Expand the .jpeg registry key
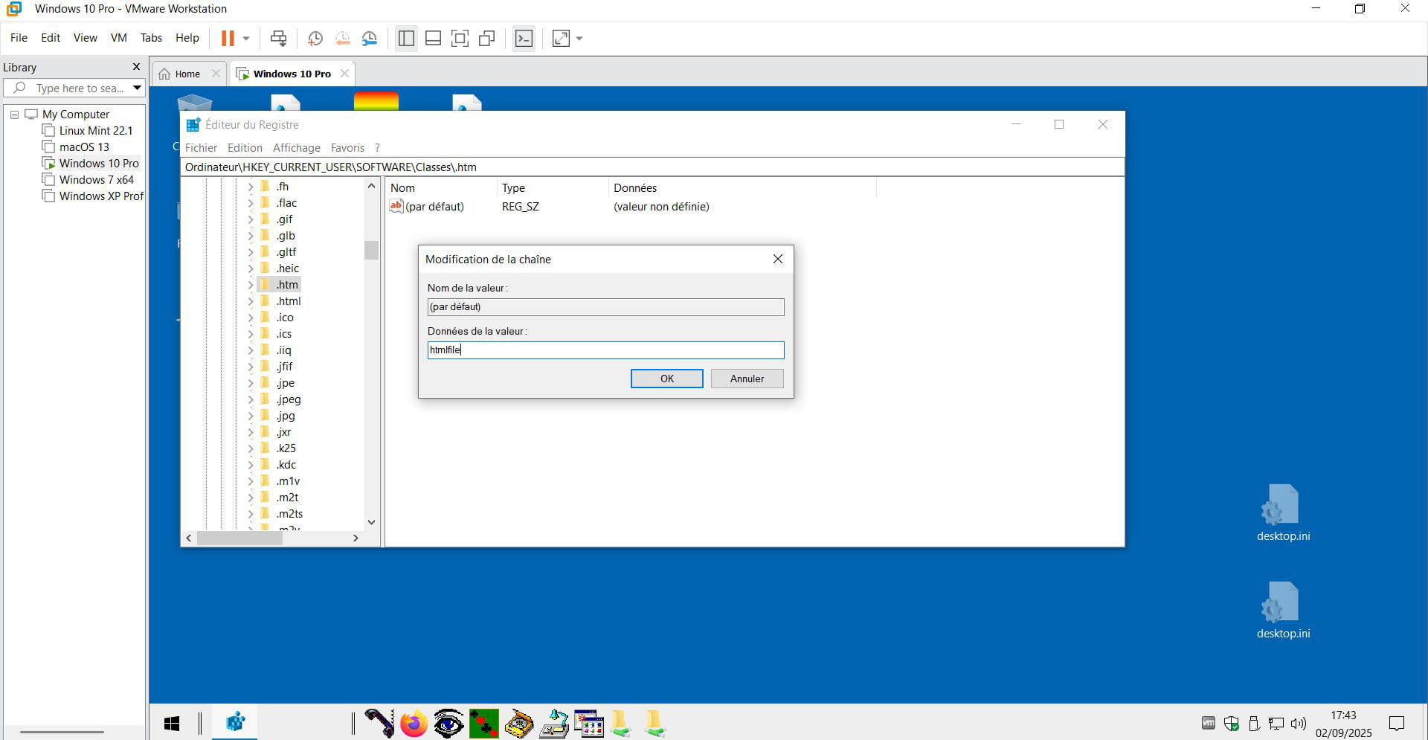Image resolution: width=1428 pixels, height=740 pixels. (x=250, y=399)
